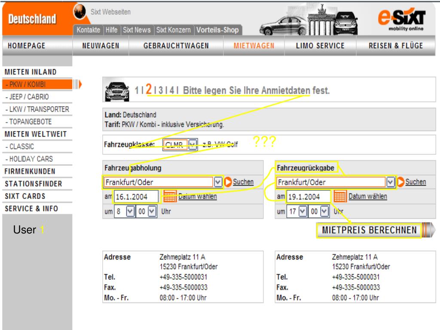Click MIETPREIS BERECHNEN button
The width and height of the screenshot is (440, 330).
pyautogui.click(x=369, y=230)
